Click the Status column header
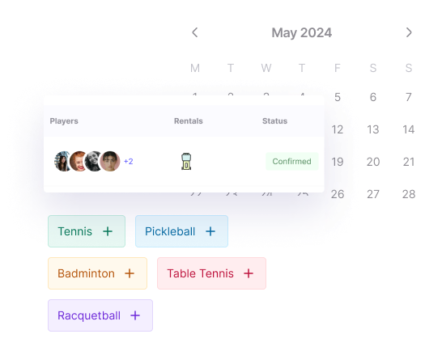The height and width of the screenshot is (351, 442). pyautogui.click(x=275, y=121)
